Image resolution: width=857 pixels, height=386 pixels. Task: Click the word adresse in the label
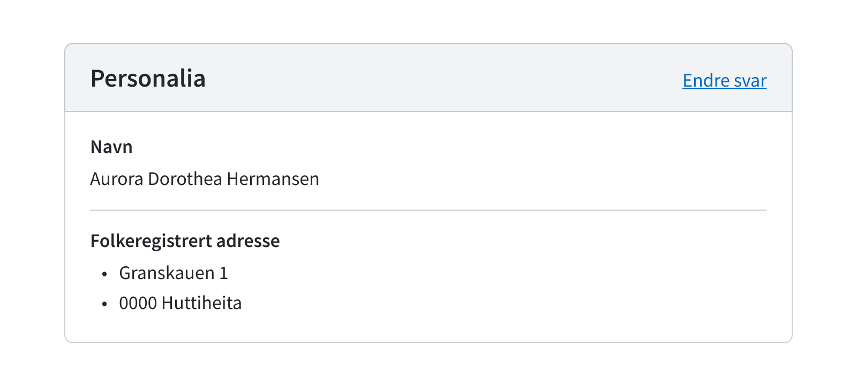coord(248,241)
